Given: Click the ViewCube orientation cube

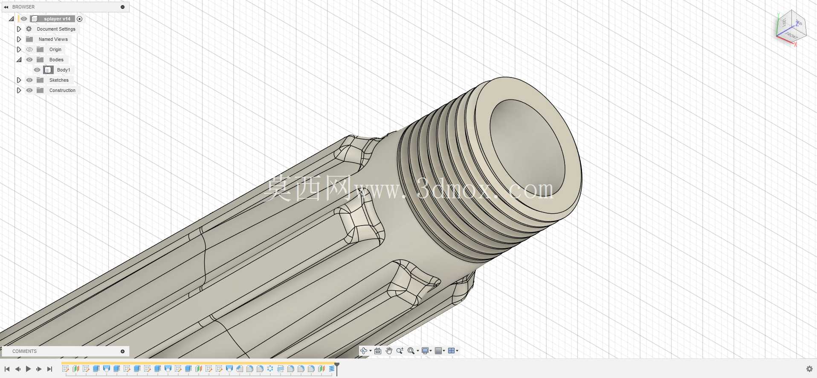Looking at the screenshot, I should 791,27.
